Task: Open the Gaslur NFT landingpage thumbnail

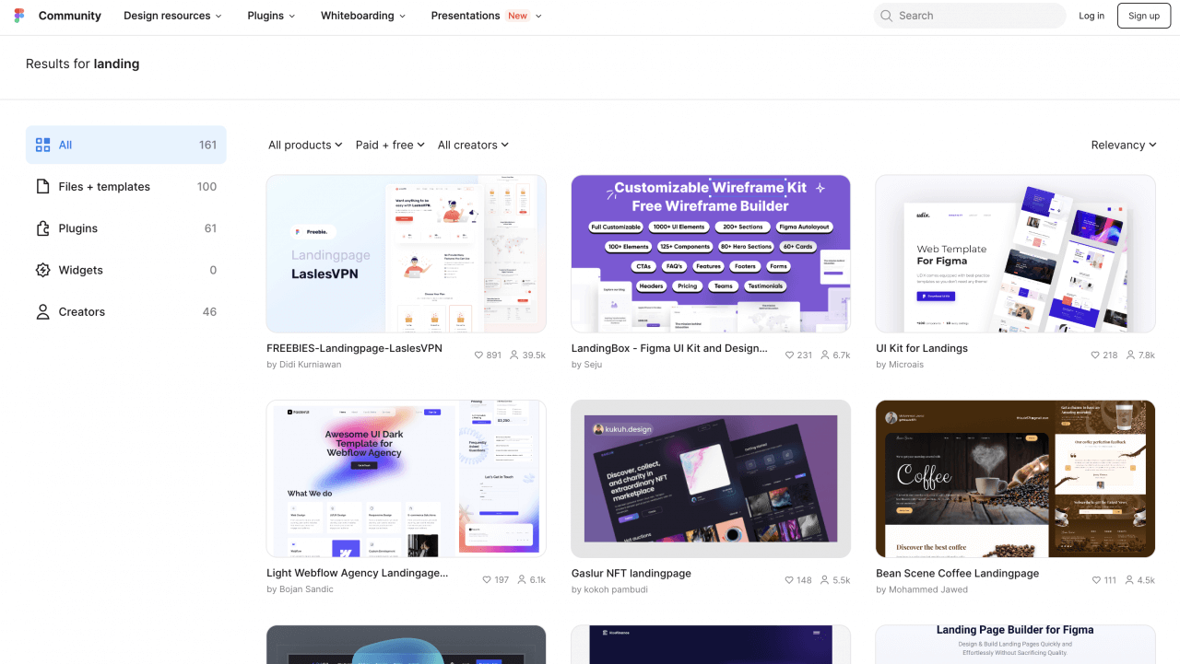Action: pyautogui.click(x=711, y=479)
